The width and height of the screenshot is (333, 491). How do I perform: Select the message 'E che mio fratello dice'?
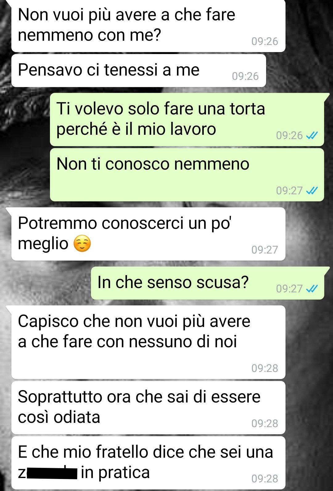click(148, 463)
